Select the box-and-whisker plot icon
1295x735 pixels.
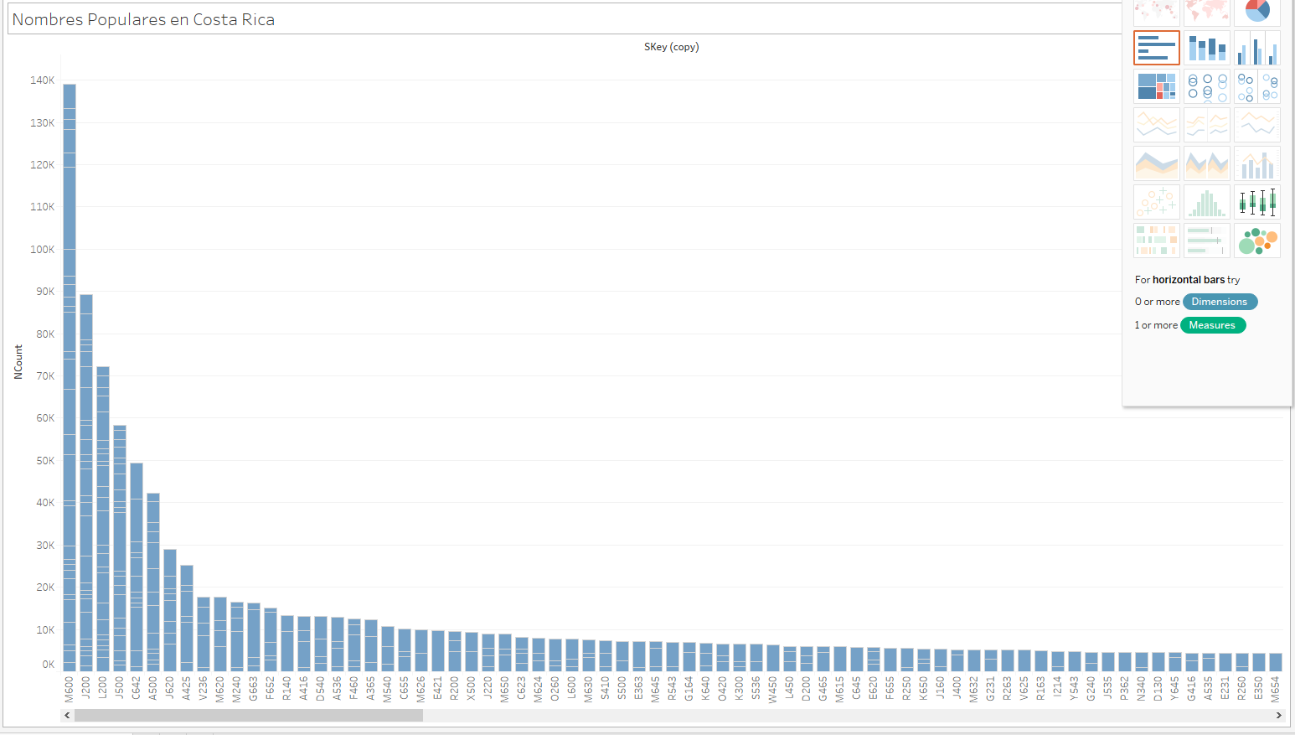tap(1256, 202)
